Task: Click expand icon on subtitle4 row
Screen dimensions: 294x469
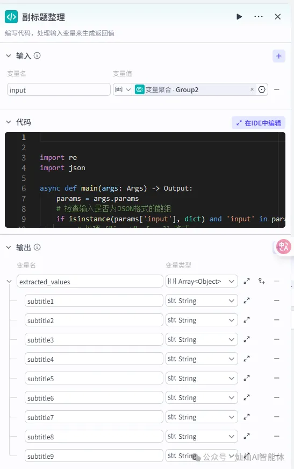Action: point(247,359)
